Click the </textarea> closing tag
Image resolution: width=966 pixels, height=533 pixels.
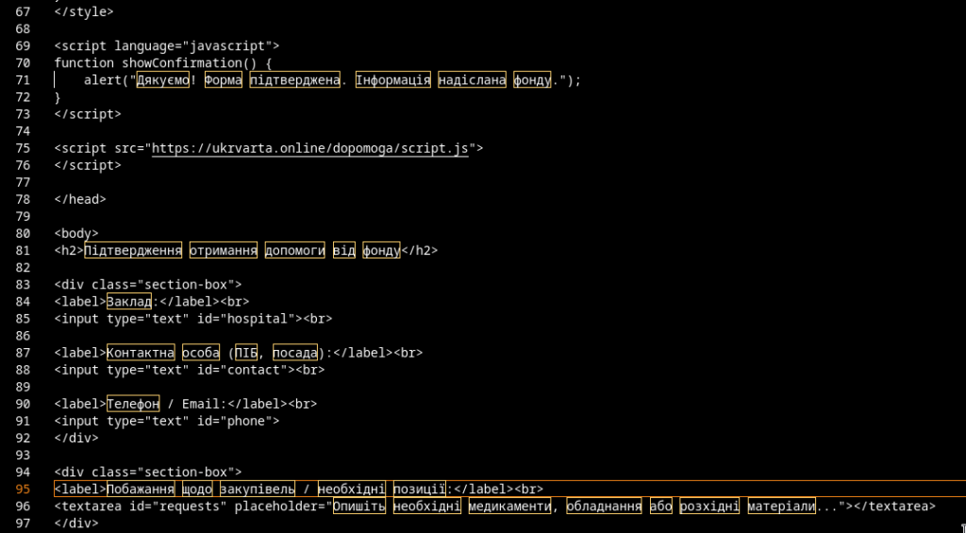(x=894, y=507)
